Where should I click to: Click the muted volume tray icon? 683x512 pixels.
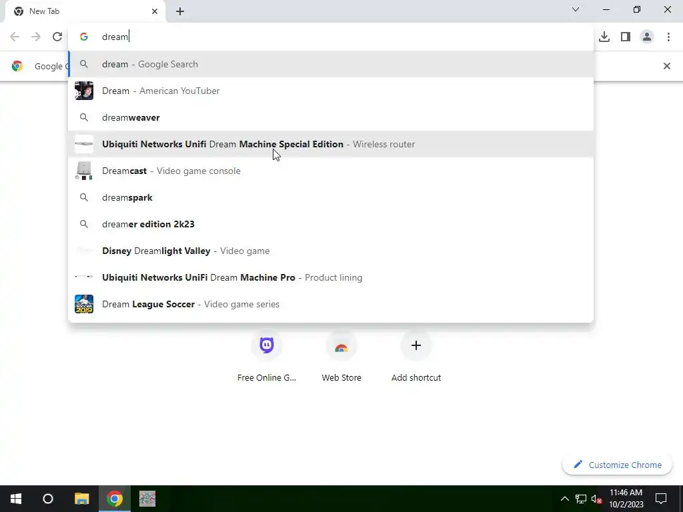click(596, 499)
